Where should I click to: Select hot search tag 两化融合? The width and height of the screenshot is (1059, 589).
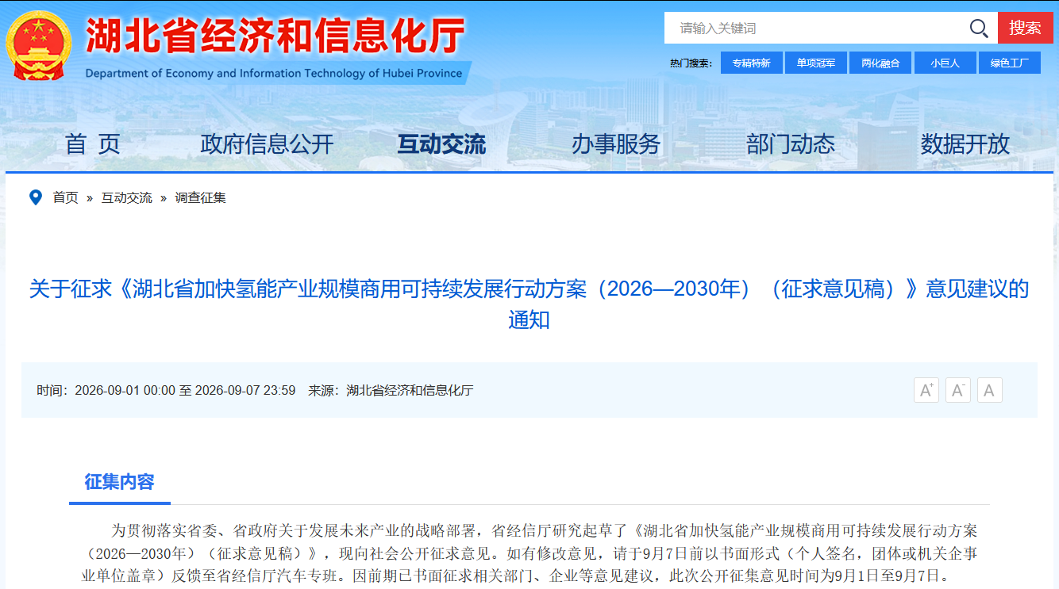coord(880,63)
